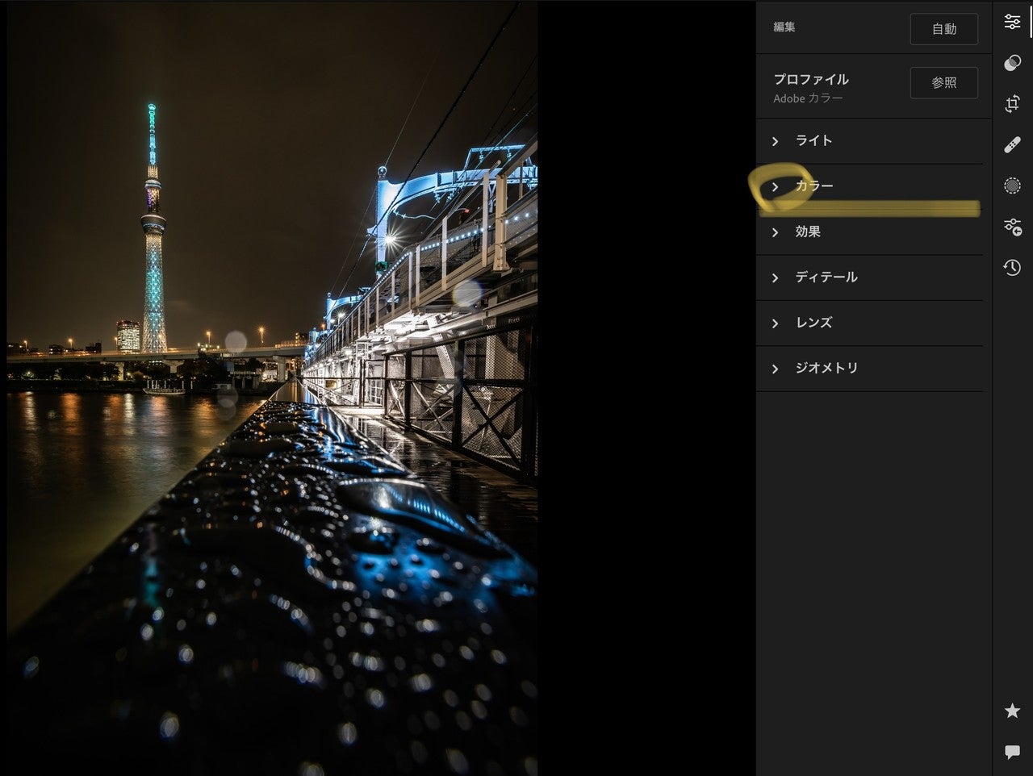Click the 自動 auto adjust button
This screenshot has width=1033, height=776.
[x=944, y=29]
